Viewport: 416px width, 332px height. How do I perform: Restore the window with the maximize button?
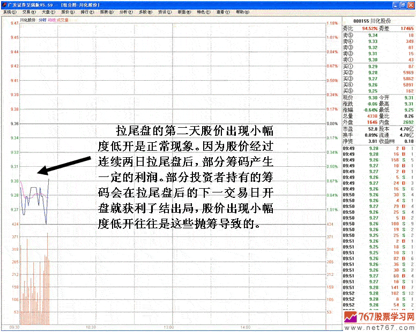coord(403,4)
